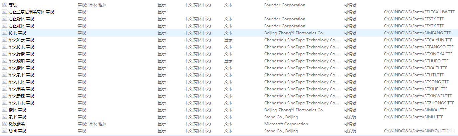This screenshot has width=458, height=136.
Task: Click Stone Co., Beijing in the 隶书 row
Action: [x=281, y=117]
